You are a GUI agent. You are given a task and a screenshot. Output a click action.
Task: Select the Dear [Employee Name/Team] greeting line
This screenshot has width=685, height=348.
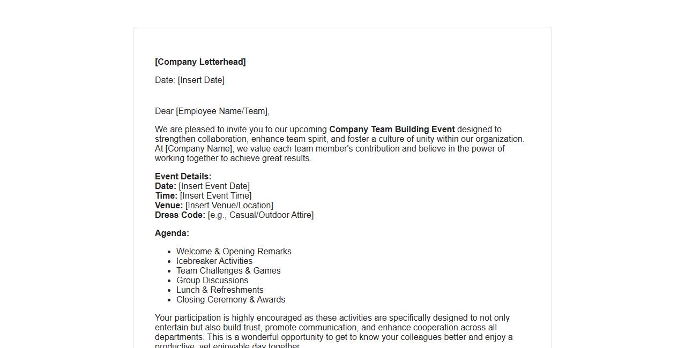point(212,111)
